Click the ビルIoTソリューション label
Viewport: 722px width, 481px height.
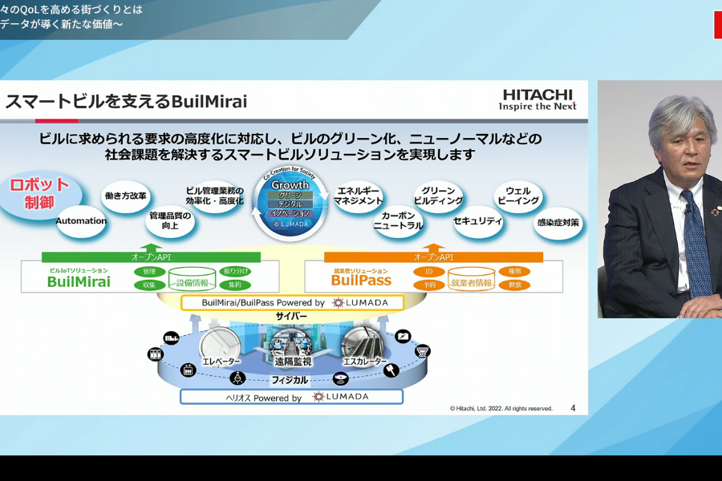click(x=79, y=270)
